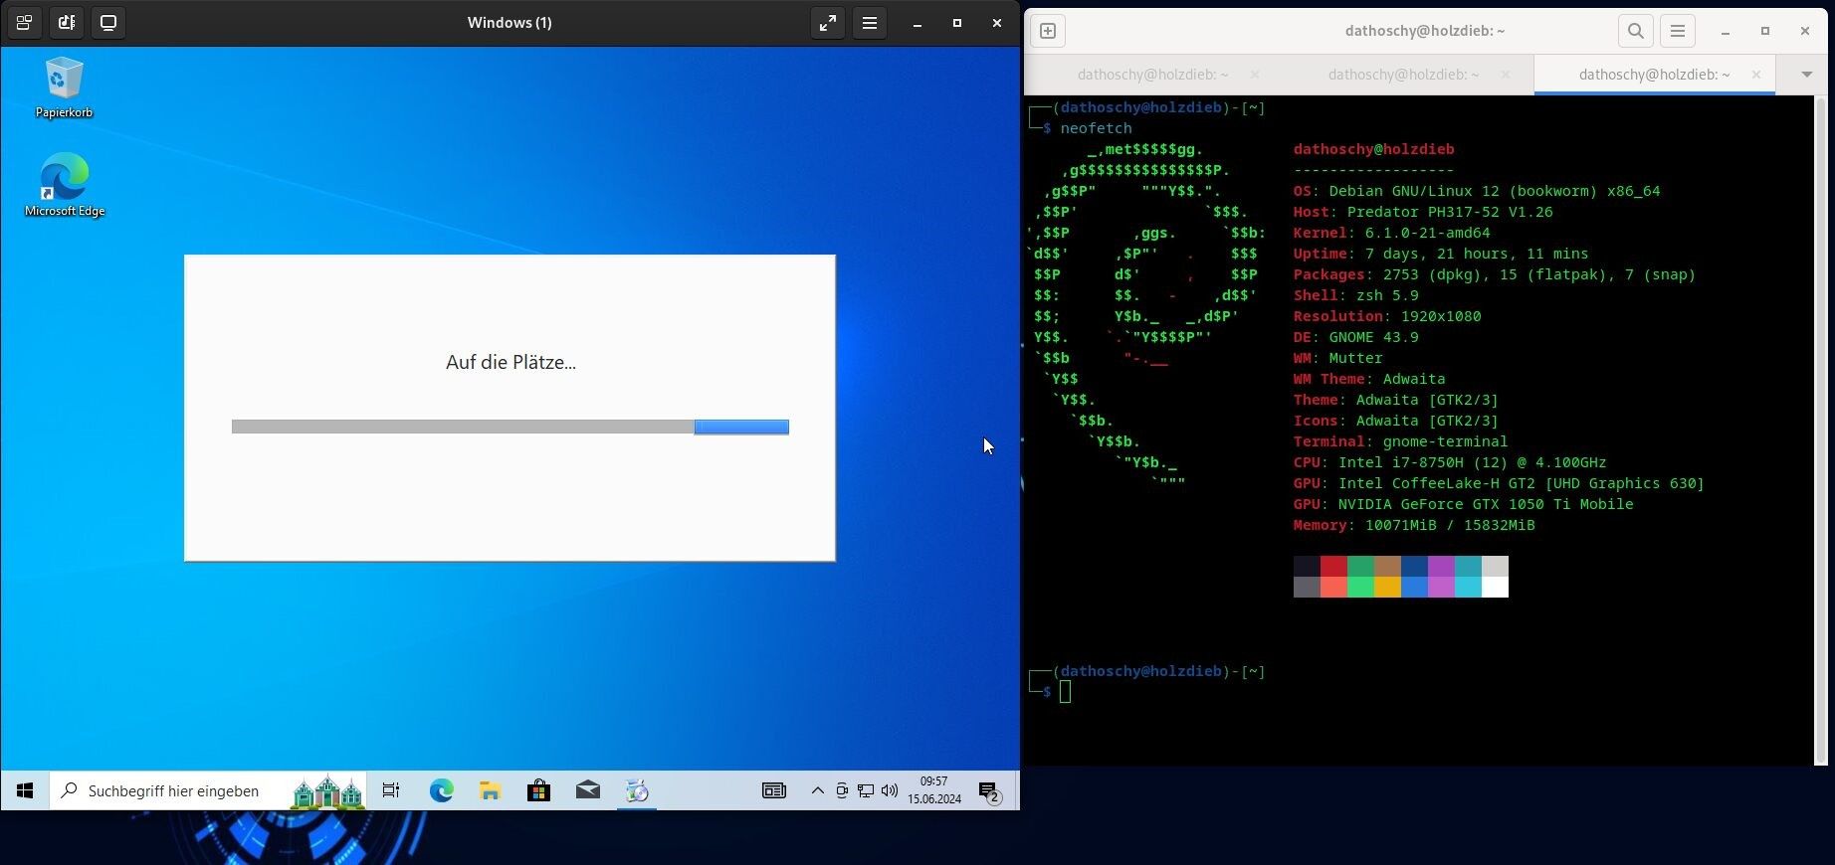Open File Explorer from the taskbar

coord(490,790)
